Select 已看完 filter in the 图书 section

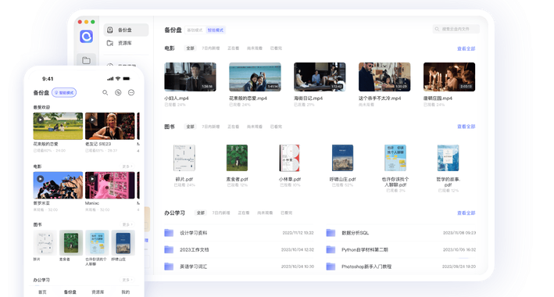click(x=276, y=127)
